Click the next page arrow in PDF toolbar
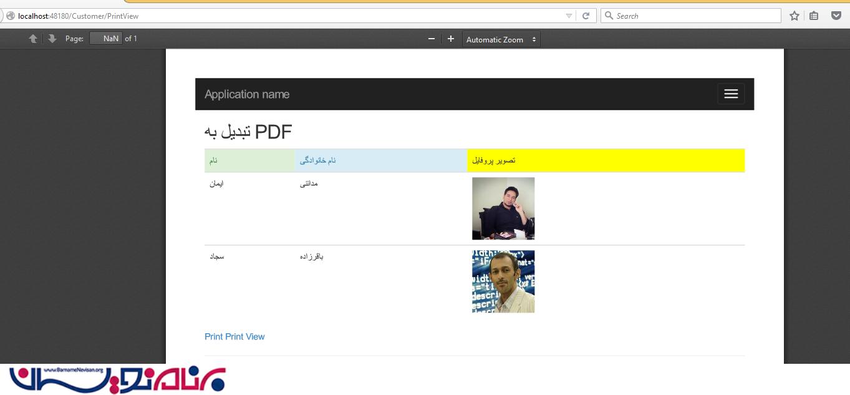This screenshot has width=850, height=395. [x=52, y=39]
